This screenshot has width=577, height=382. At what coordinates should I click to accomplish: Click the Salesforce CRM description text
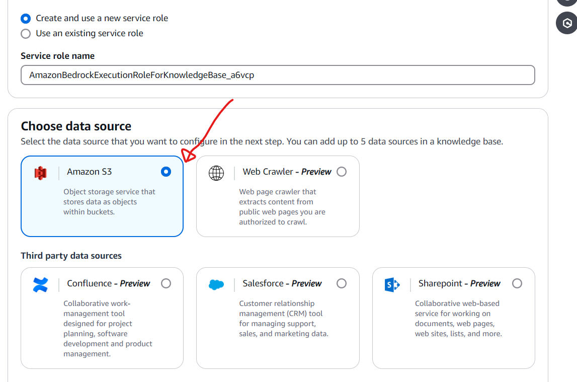(284, 319)
